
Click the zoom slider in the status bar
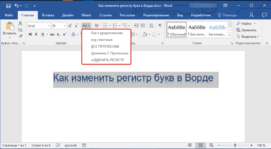click(x=235, y=145)
